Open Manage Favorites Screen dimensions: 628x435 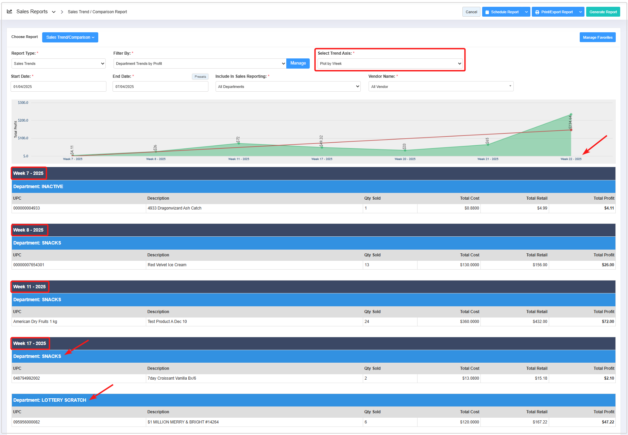[x=597, y=37]
